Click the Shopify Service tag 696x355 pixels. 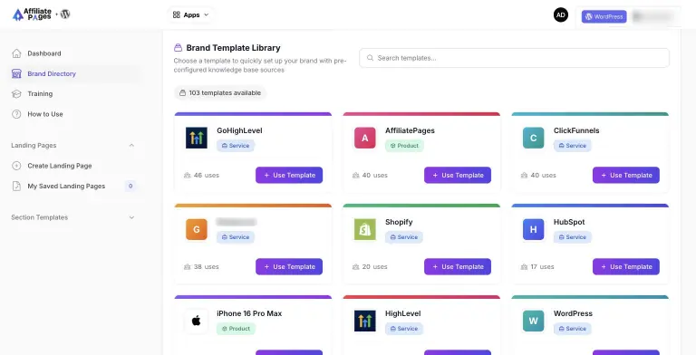(404, 237)
